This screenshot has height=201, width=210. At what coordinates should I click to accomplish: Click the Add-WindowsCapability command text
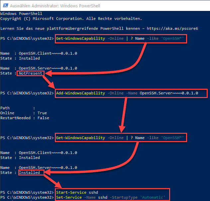point(127,93)
